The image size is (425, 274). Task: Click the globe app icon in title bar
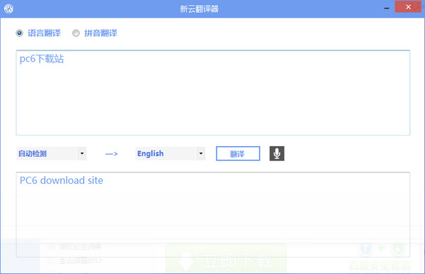pyautogui.click(x=9, y=9)
